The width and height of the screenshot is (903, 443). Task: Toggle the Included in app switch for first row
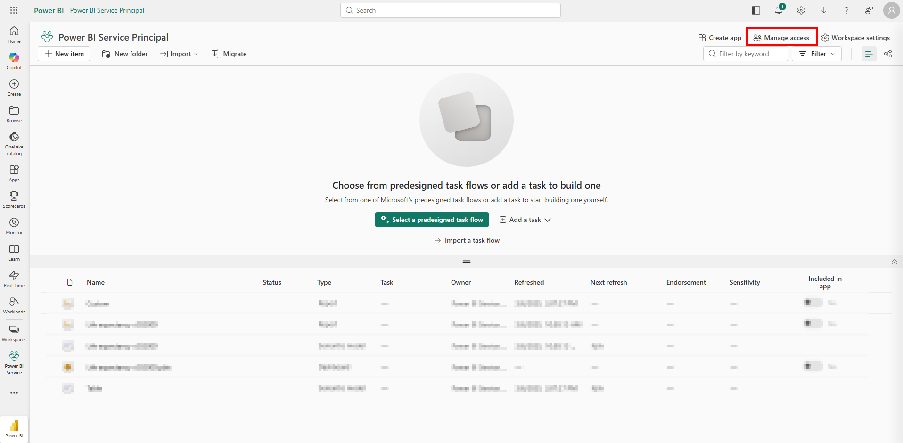(x=813, y=303)
